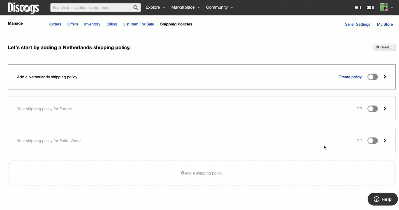Select the Shipping Policies tab
This screenshot has height=210, width=399.
[176, 24]
